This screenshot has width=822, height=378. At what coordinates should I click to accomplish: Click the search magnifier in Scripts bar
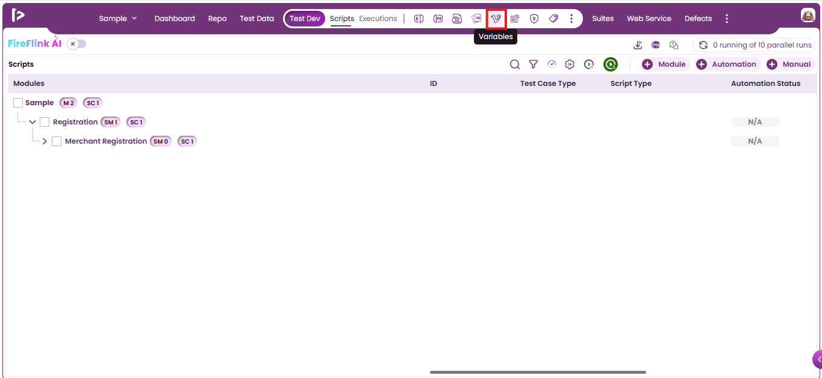pyautogui.click(x=515, y=64)
